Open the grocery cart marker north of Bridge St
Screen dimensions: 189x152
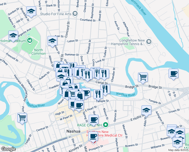pyautogui.click(x=143, y=77)
